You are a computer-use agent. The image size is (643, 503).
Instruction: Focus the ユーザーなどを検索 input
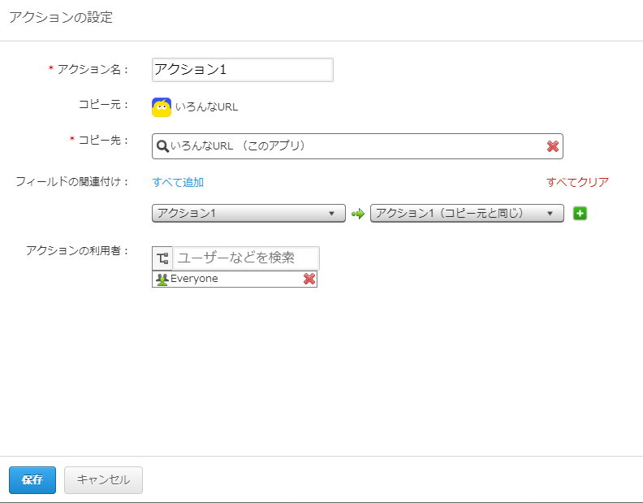(x=246, y=258)
